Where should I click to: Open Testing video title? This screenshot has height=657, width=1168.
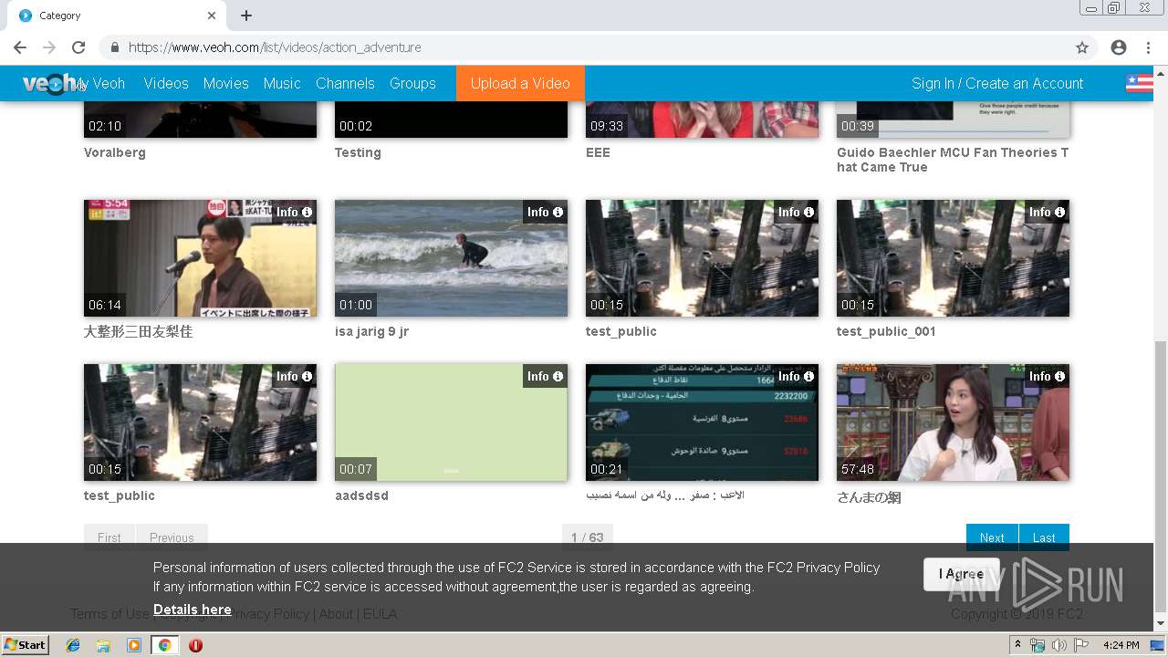click(358, 152)
